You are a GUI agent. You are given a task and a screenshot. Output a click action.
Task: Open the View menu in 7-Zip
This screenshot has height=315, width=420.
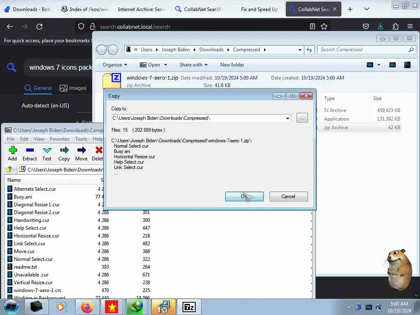[x=39, y=139]
